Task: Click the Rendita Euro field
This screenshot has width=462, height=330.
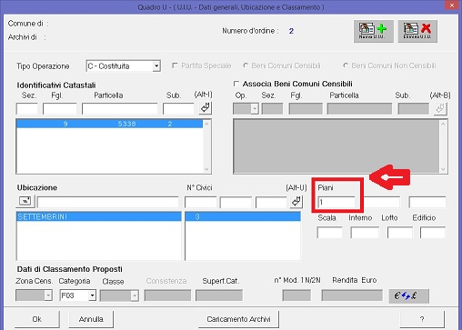Action: [x=352, y=295]
